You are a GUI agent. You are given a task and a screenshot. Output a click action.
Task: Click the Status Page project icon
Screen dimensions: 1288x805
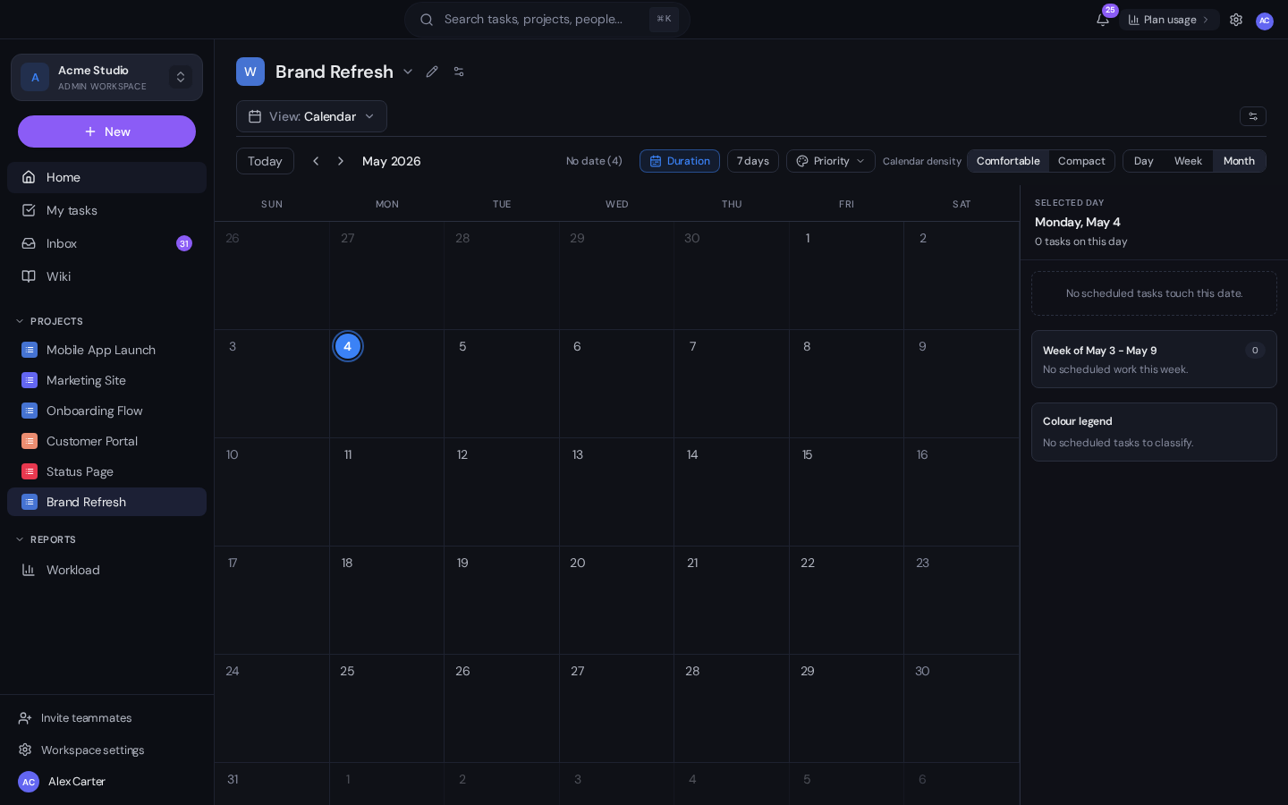tap(30, 471)
